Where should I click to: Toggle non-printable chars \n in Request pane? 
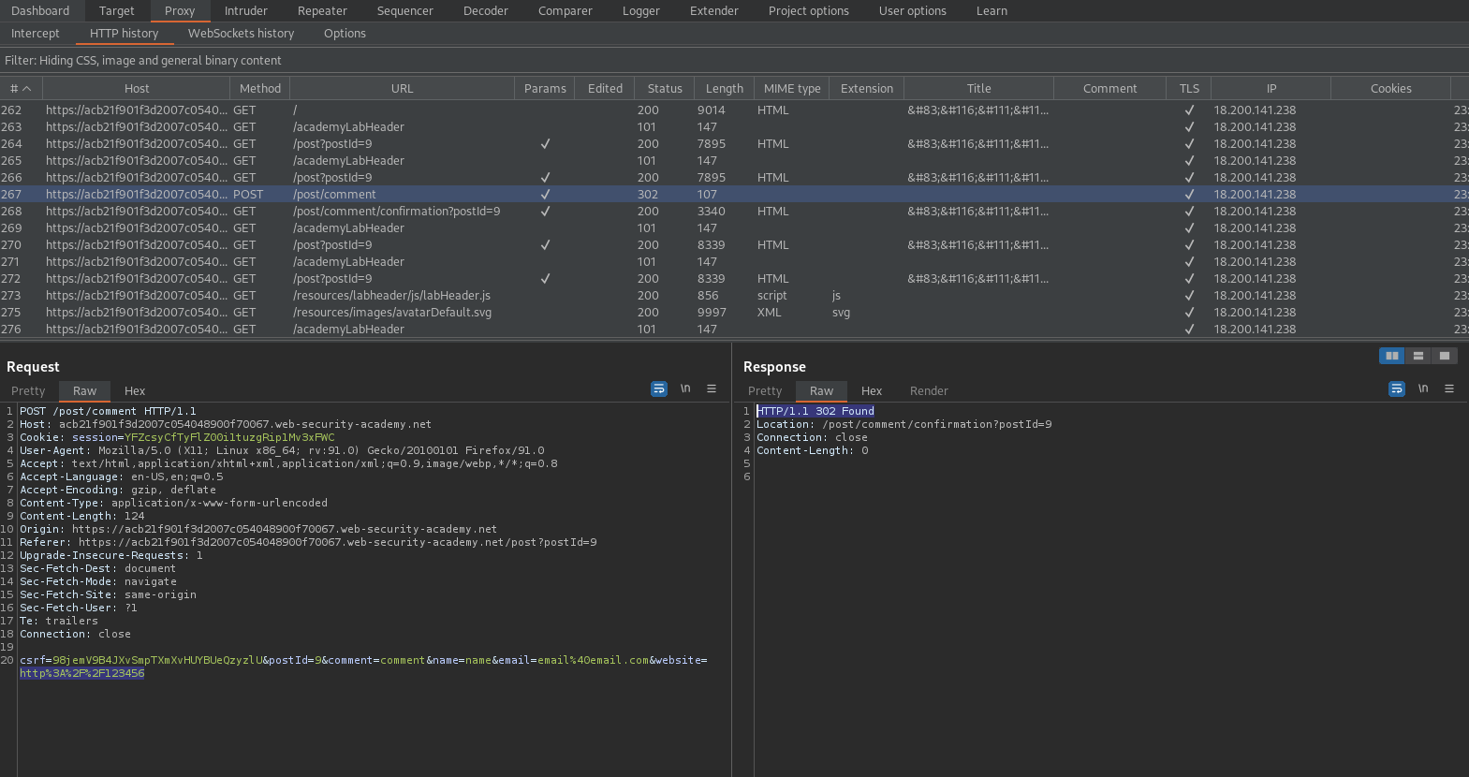pyautogui.click(x=685, y=388)
